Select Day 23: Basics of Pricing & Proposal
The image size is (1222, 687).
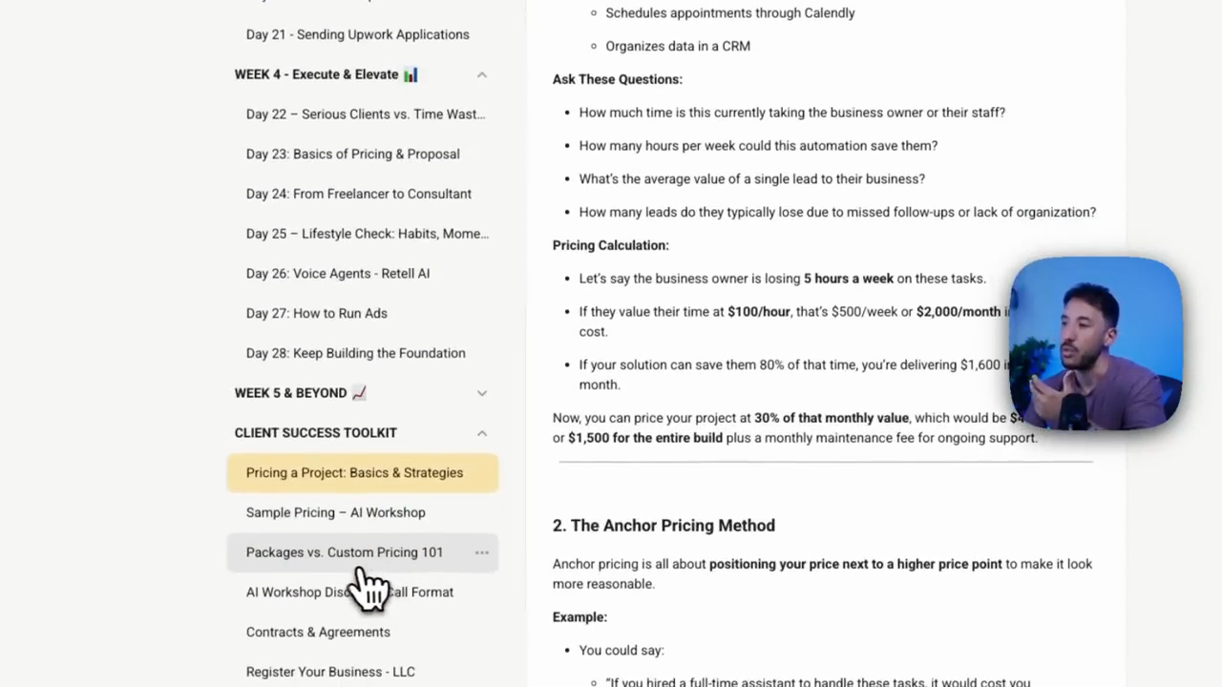(352, 155)
